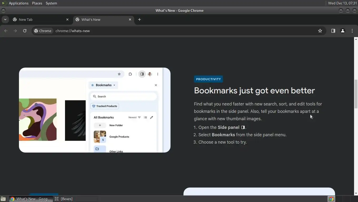This screenshot has height=202, width=358.
Task: Close the What's New tab
Action: (x=130, y=19)
